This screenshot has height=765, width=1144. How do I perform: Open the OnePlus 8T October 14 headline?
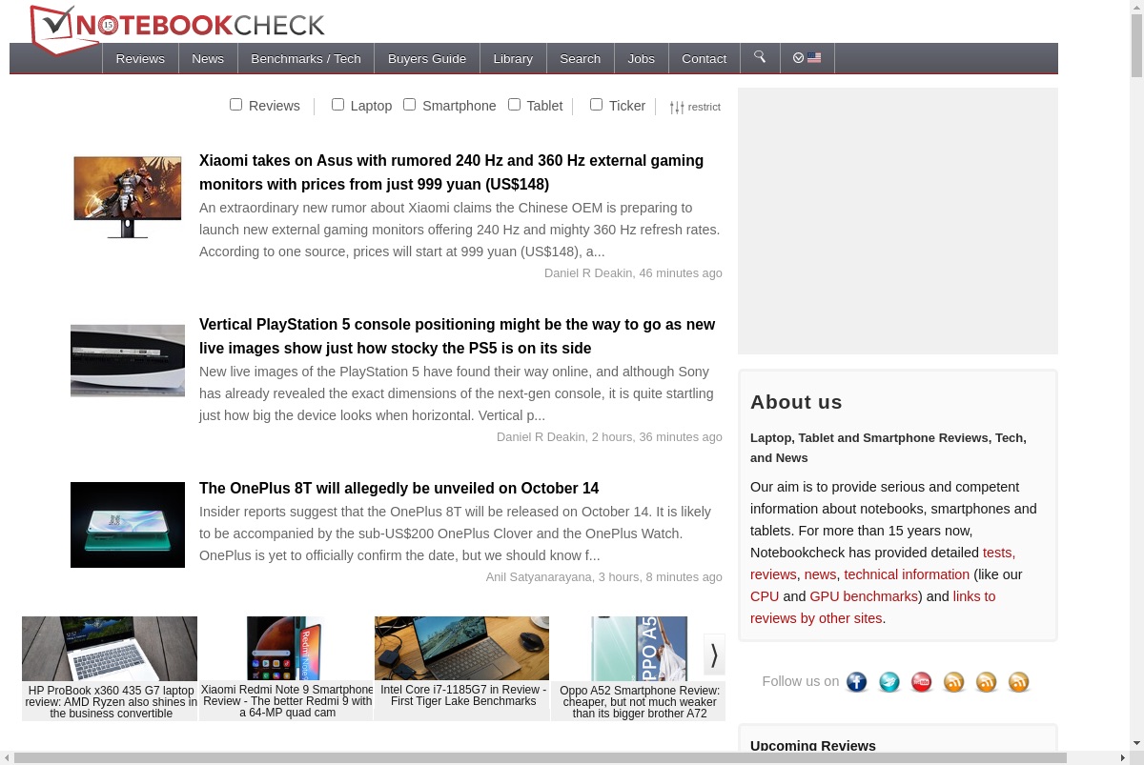[x=398, y=488]
